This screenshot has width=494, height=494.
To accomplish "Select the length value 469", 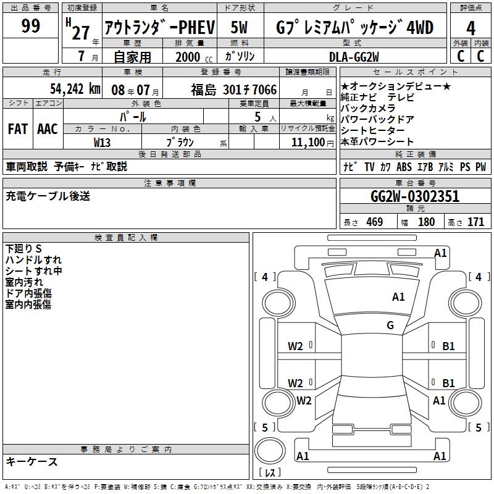I will pyautogui.click(x=375, y=222).
